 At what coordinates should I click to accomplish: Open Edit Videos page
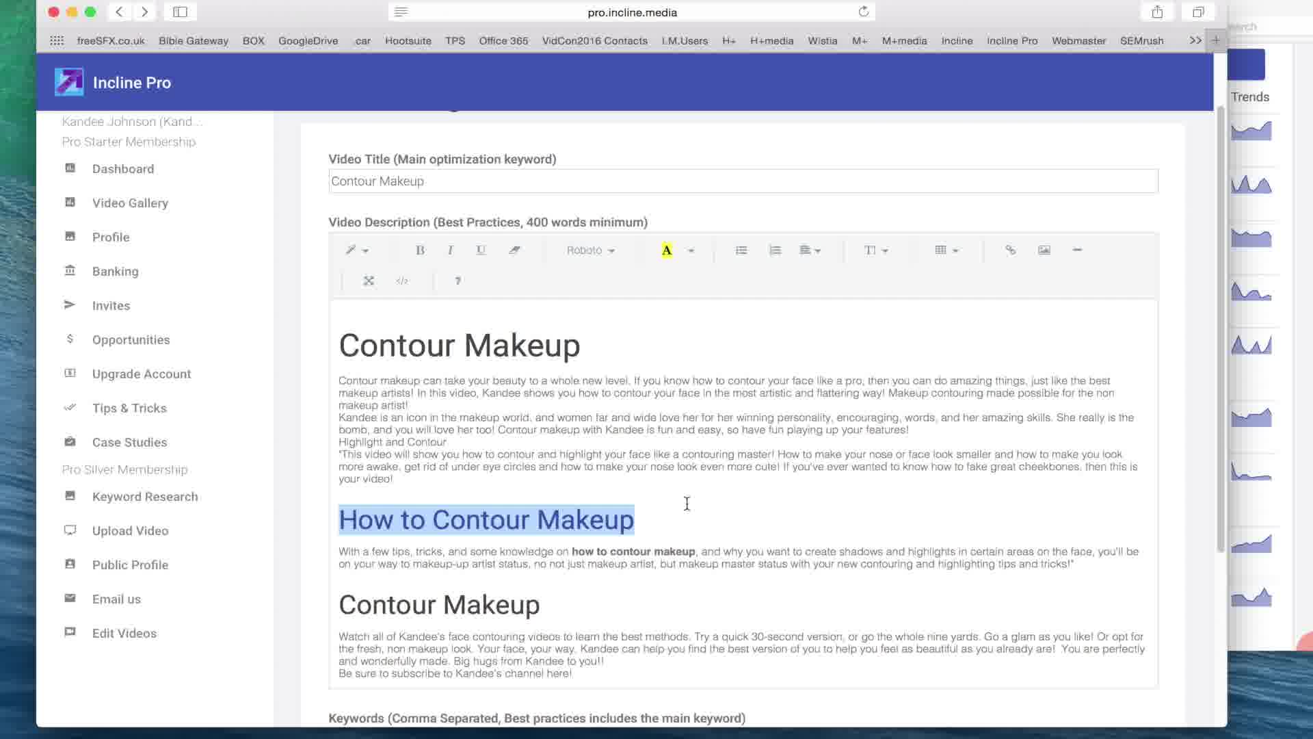(124, 634)
